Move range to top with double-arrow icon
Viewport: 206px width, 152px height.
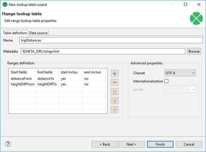click(x=115, y=91)
